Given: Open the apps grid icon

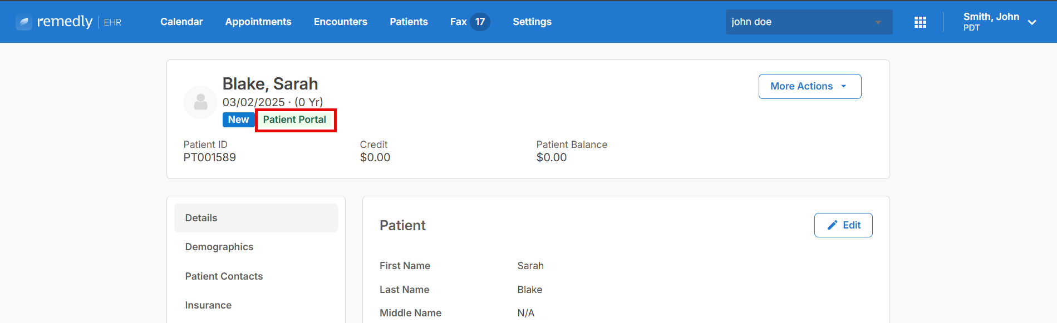Looking at the screenshot, I should click(920, 22).
